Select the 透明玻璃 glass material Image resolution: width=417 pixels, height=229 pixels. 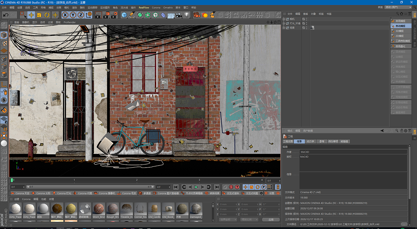85,210
